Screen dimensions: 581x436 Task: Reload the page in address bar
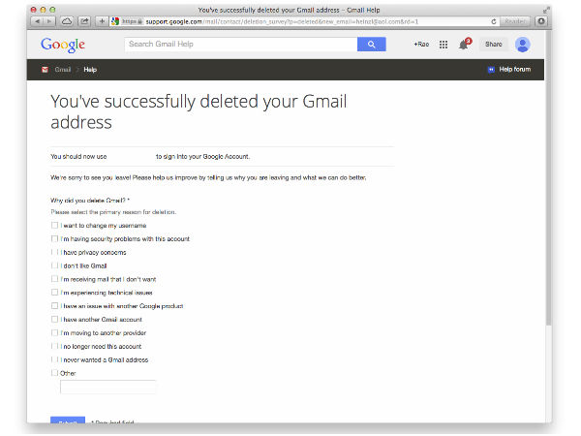pyautogui.click(x=494, y=20)
